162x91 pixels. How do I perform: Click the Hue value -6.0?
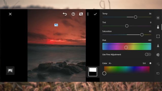tap(150, 40)
